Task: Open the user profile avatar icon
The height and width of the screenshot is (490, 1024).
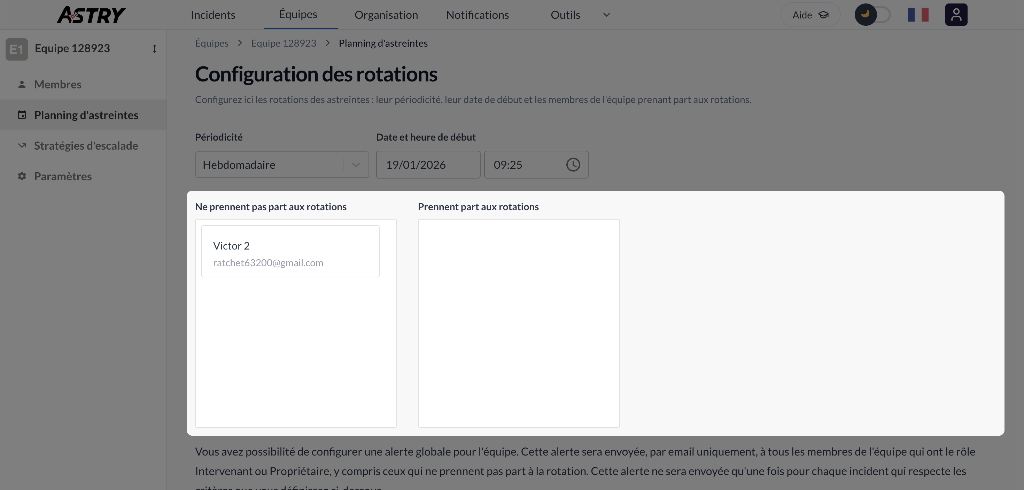Action: click(x=956, y=15)
